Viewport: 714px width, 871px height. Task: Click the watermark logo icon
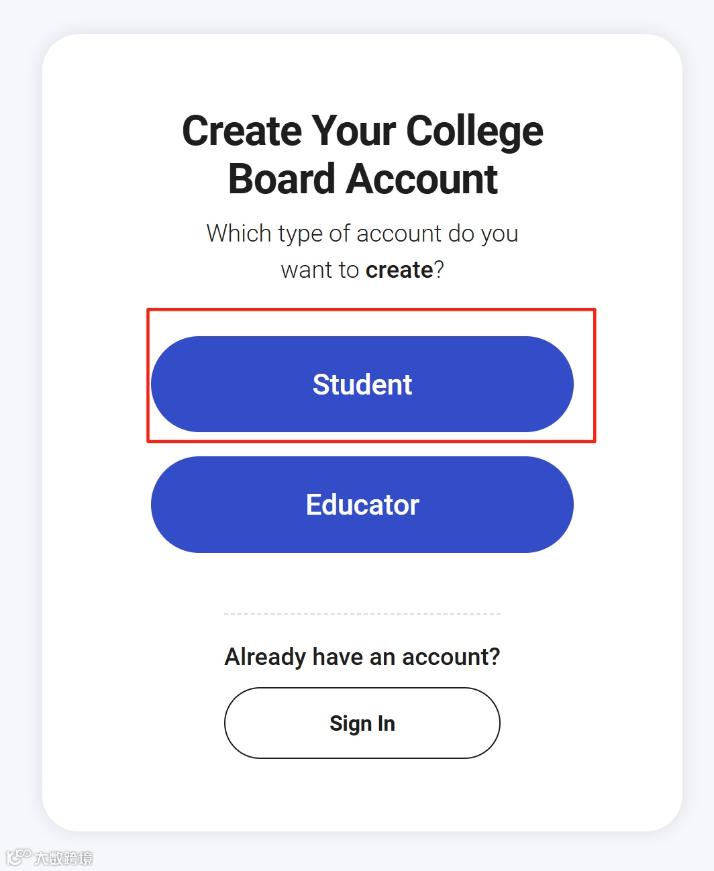tap(18, 857)
